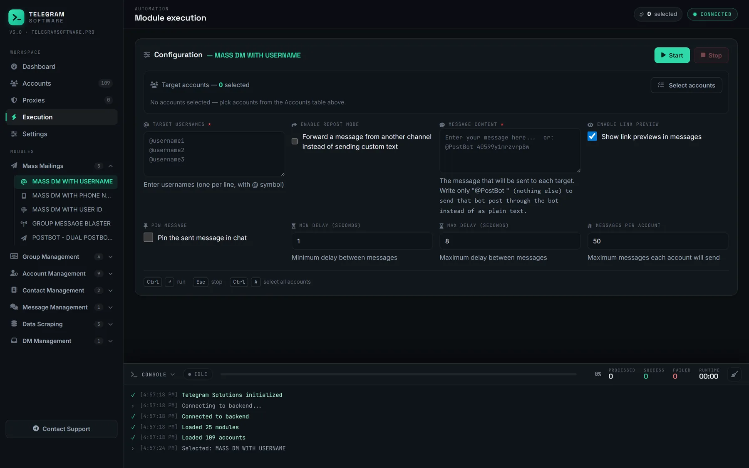
Task: Click the green Start button
Action: tap(672, 55)
